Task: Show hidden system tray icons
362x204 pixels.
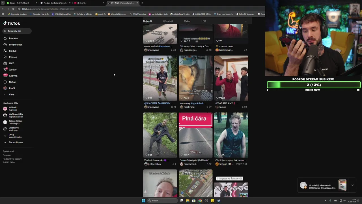Action: (x=326, y=201)
